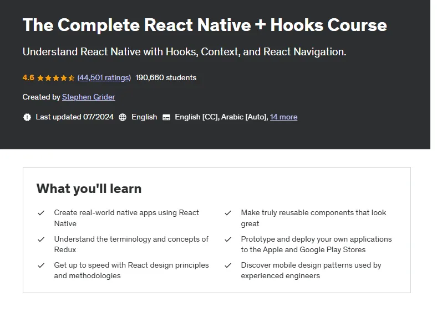
Task: Click the subtitle 'Understand React Native with Hooks'
Action: click(x=184, y=51)
